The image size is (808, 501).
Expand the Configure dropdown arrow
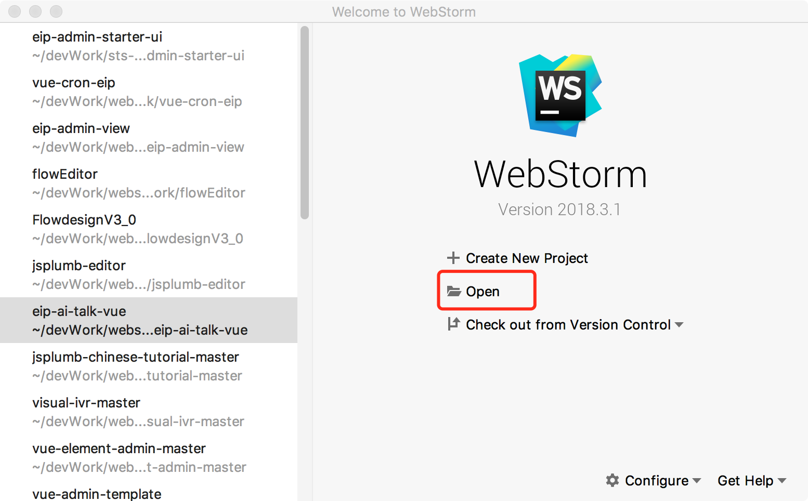[x=697, y=481]
